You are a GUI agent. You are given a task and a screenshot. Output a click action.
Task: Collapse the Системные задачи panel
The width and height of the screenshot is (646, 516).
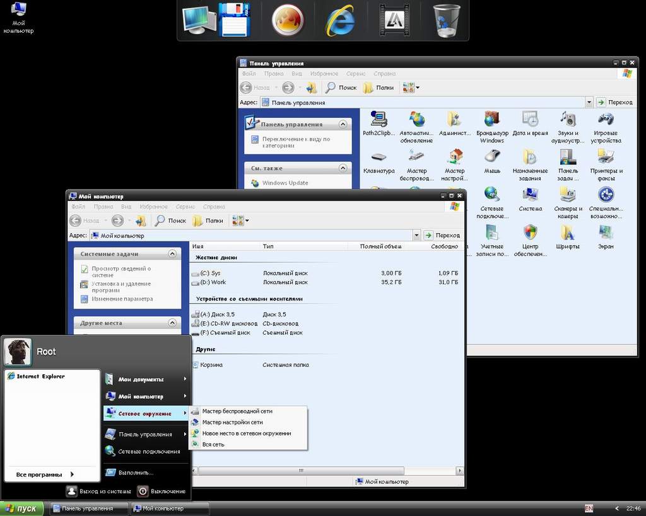pos(172,254)
